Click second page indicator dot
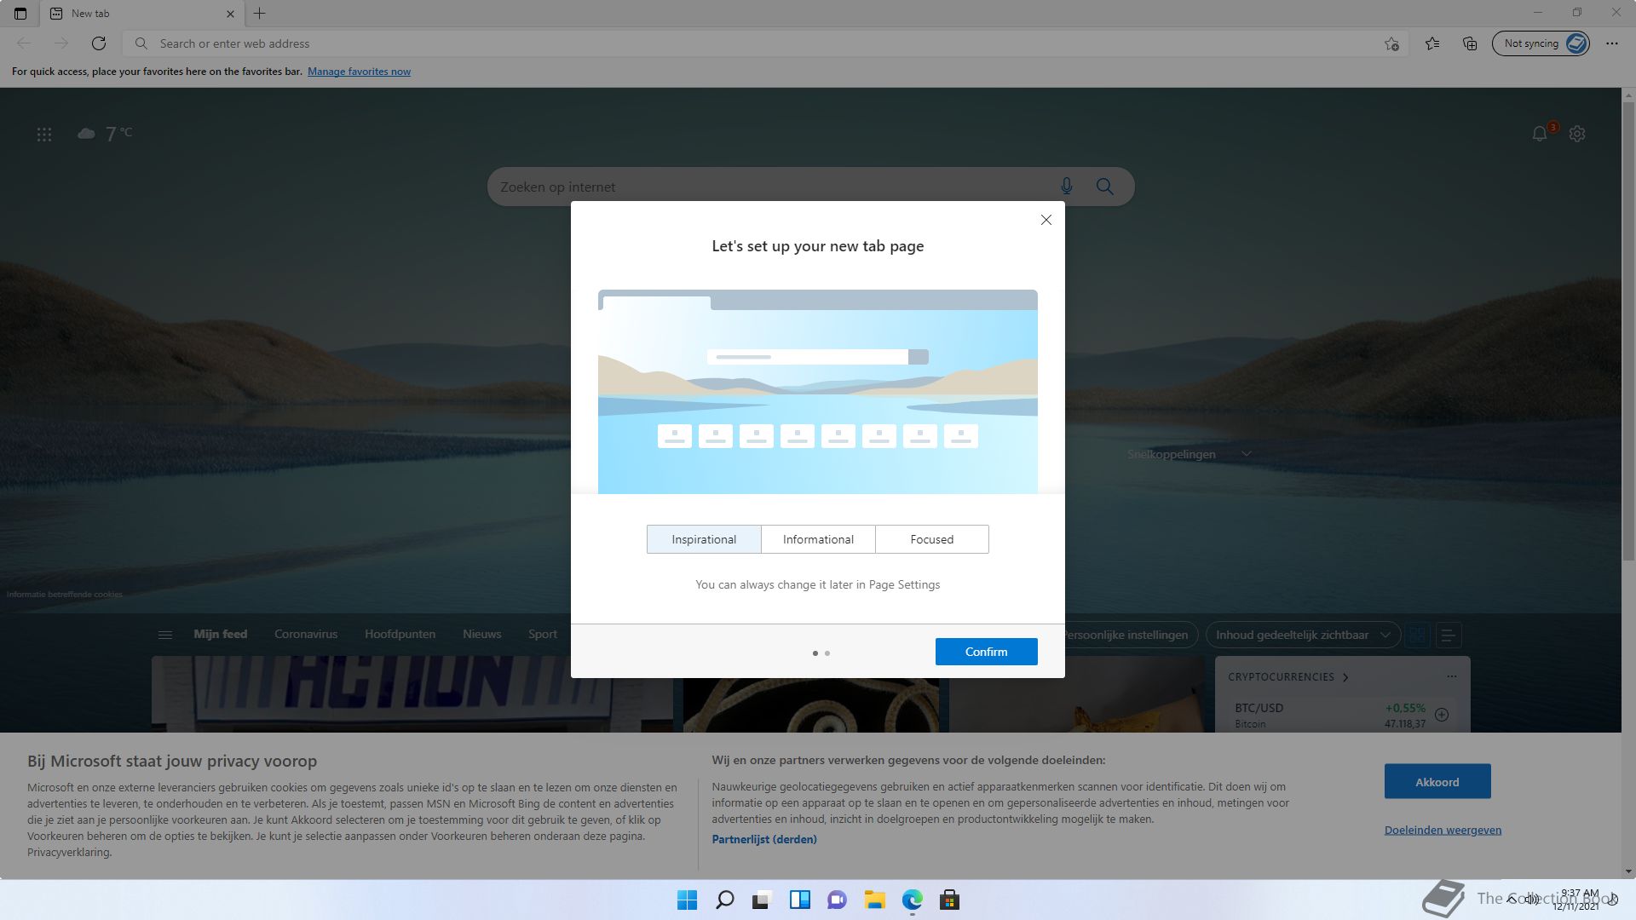 click(x=827, y=653)
